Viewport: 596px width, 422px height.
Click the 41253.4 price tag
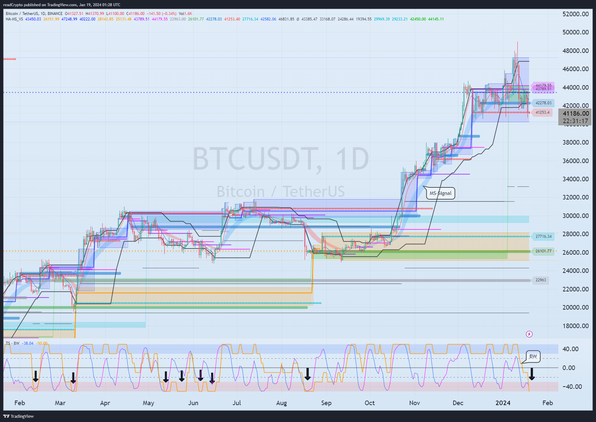click(x=542, y=112)
